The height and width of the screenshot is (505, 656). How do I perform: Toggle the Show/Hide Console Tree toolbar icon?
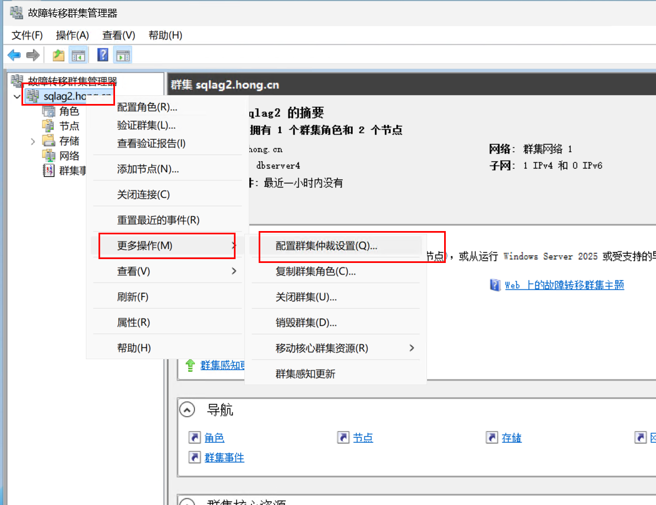pos(78,55)
